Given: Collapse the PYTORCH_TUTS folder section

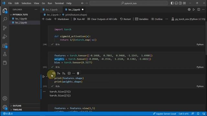Looking at the screenshot, I should click(x=25, y=15).
